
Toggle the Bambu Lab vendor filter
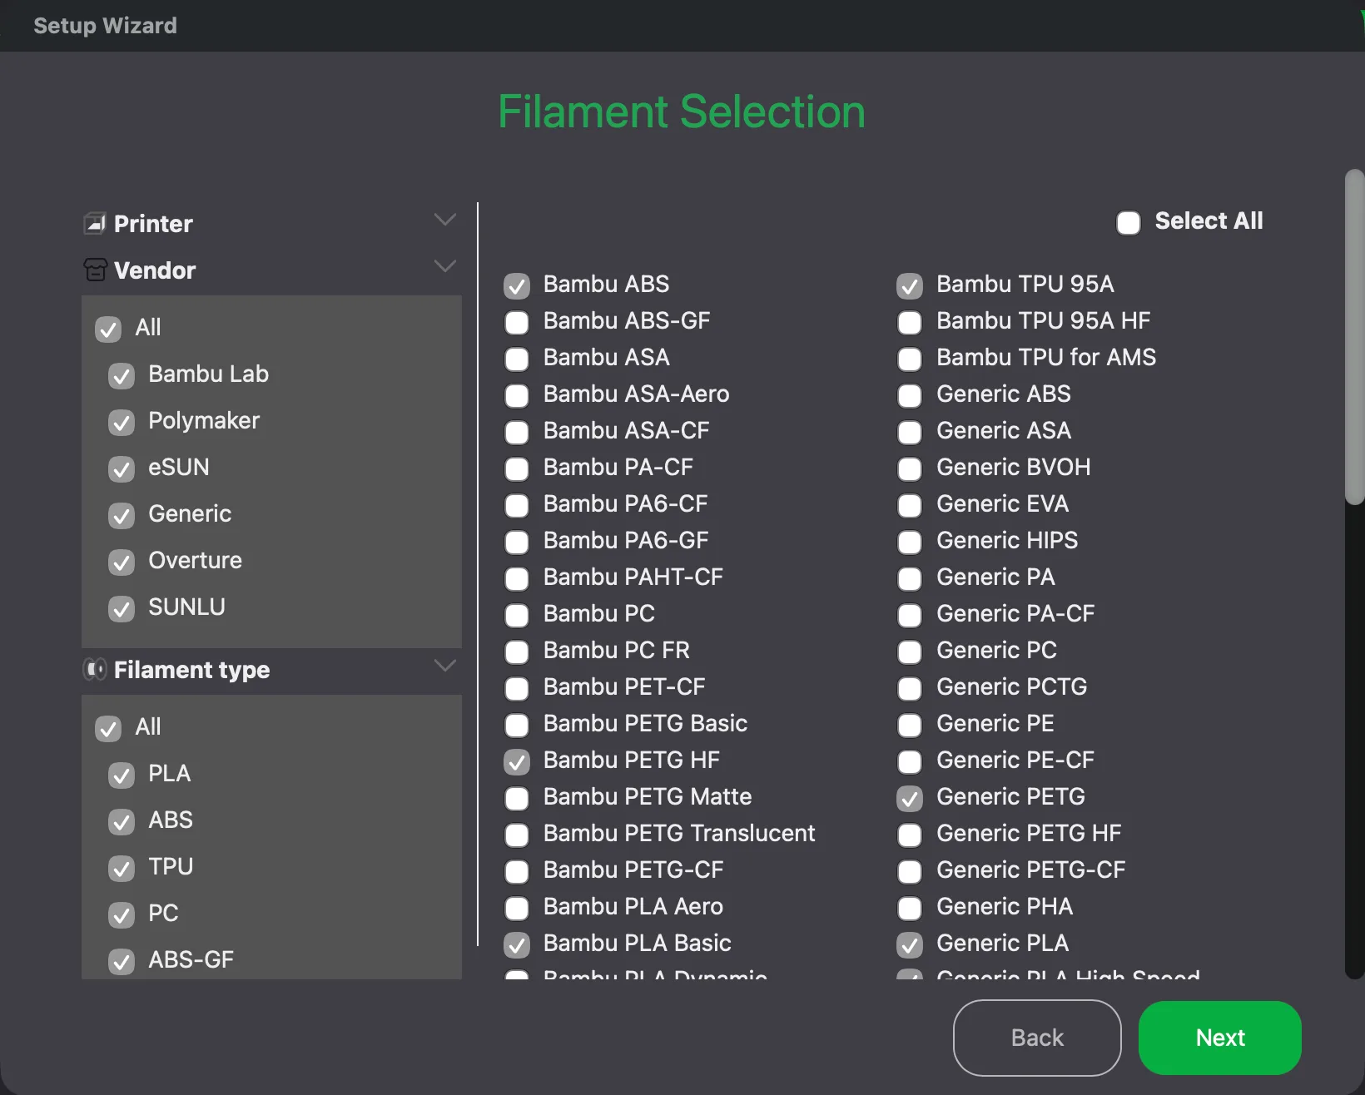[122, 375]
